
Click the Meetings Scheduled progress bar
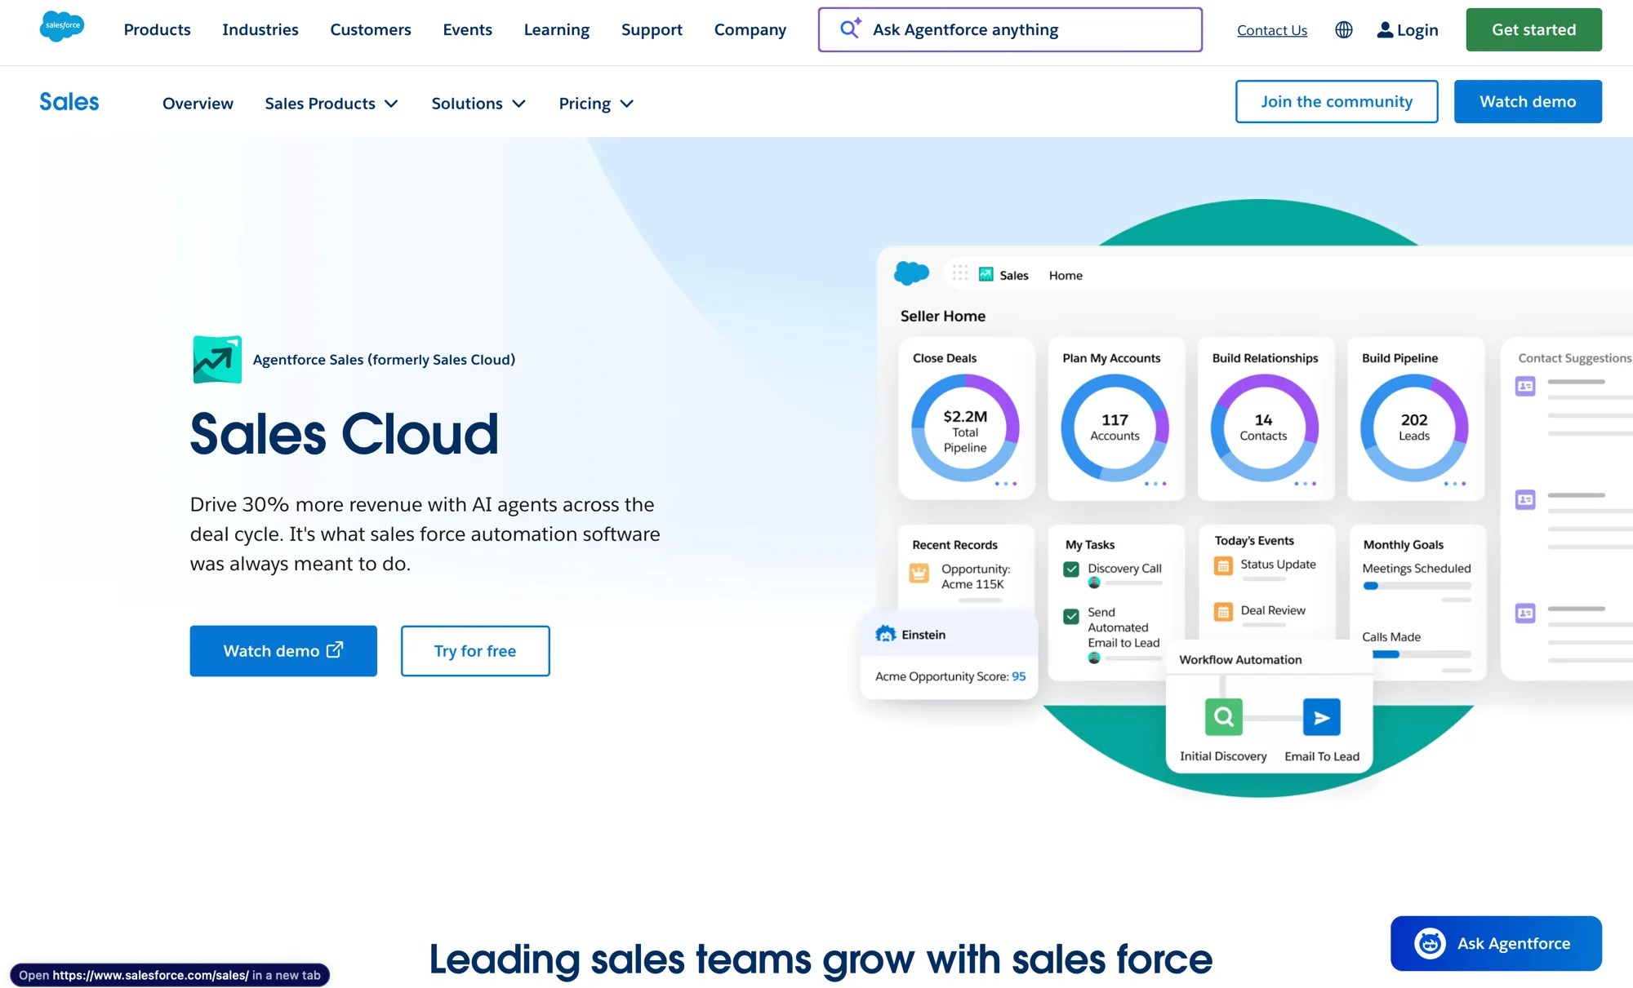tap(1417, 586)
